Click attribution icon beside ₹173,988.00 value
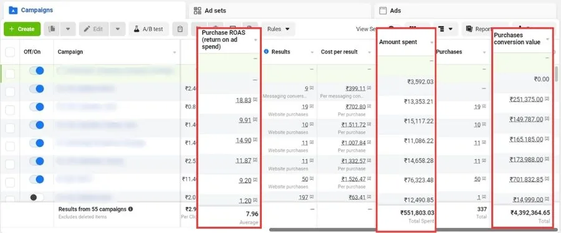 point(547,159)
